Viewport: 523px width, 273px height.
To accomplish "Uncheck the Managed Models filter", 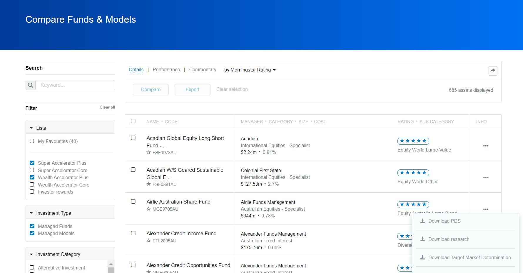I will pos(32,233).
